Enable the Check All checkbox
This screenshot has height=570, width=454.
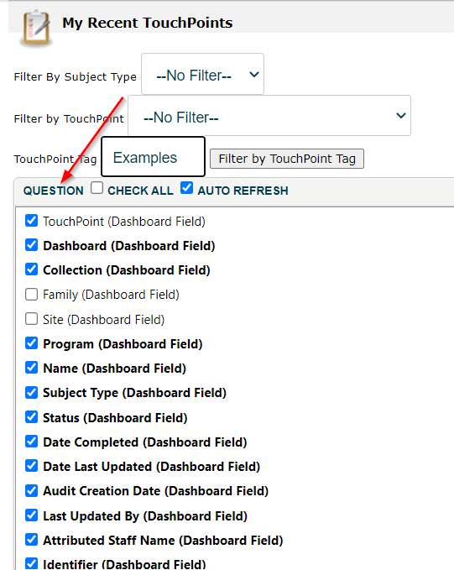coord(97,188)
